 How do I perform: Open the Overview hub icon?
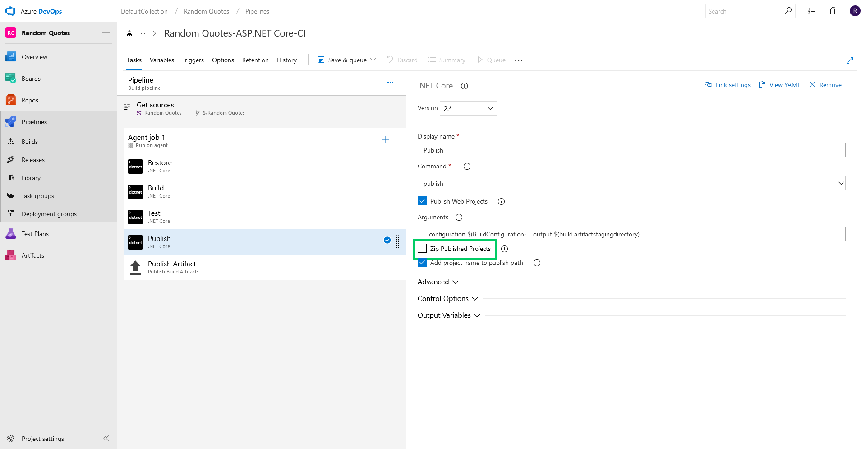[11, 57]
